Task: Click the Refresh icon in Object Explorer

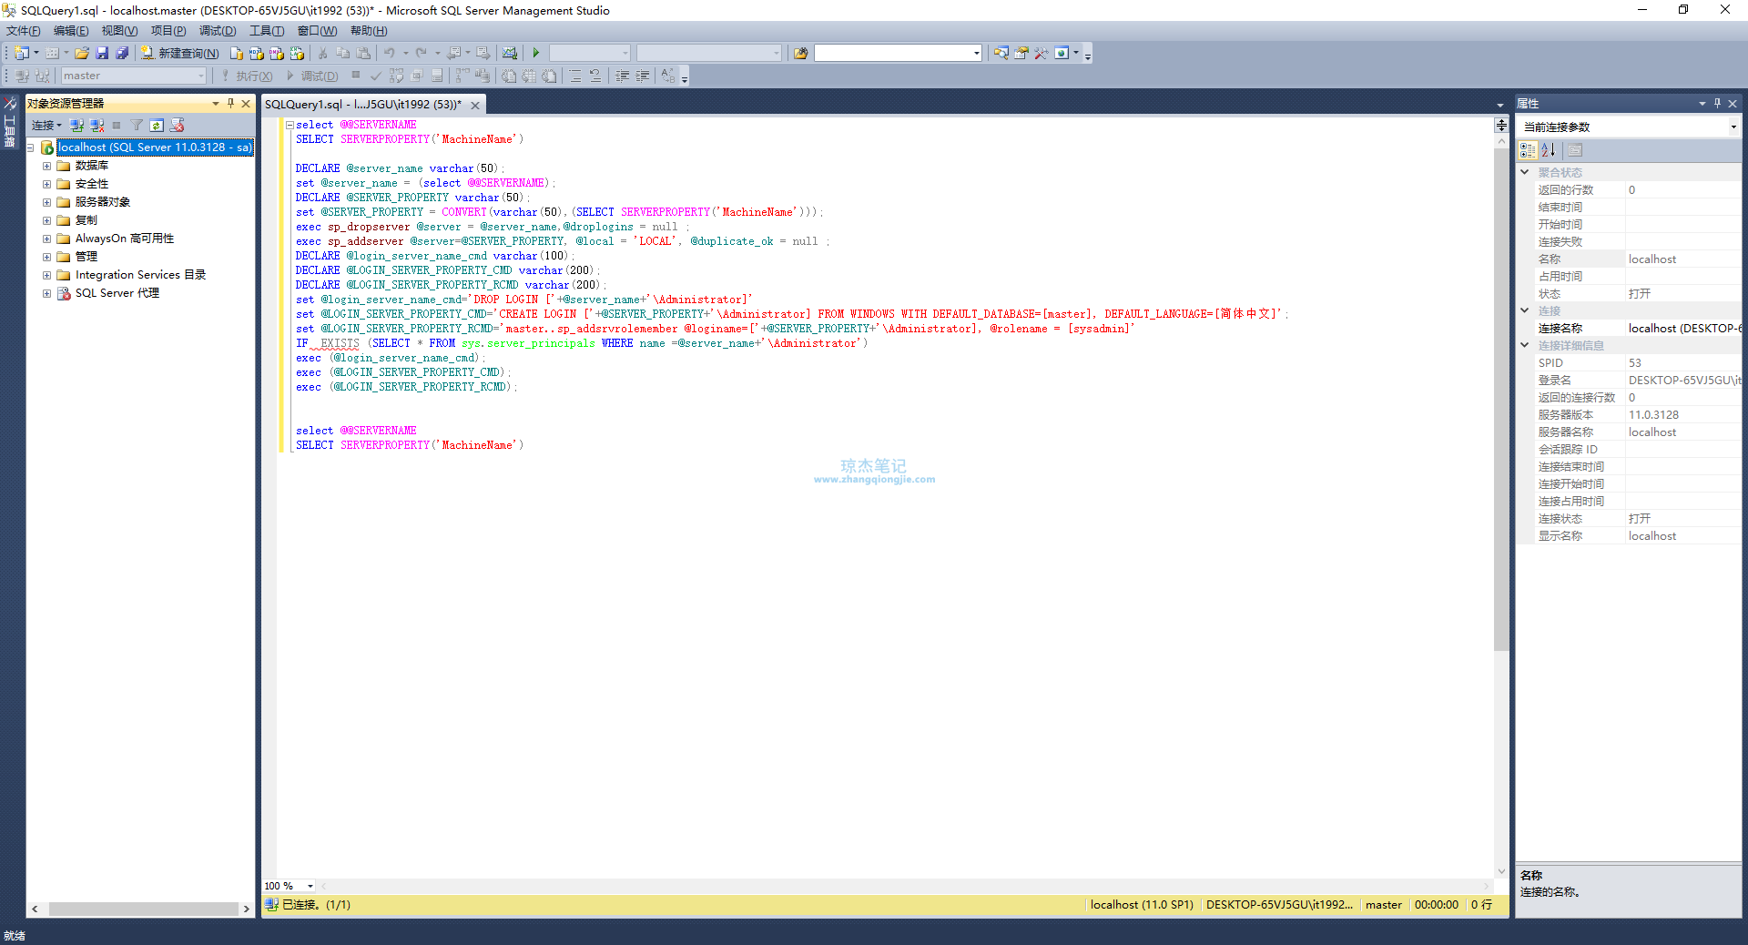Action: pos(157,126)
